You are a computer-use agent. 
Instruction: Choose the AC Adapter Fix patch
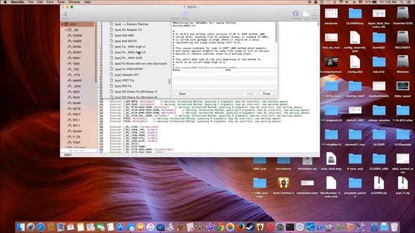(128, 30)
